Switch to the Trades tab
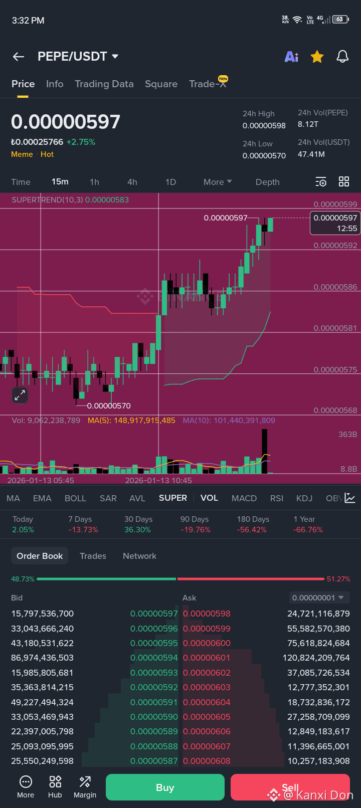 point(93,556)
